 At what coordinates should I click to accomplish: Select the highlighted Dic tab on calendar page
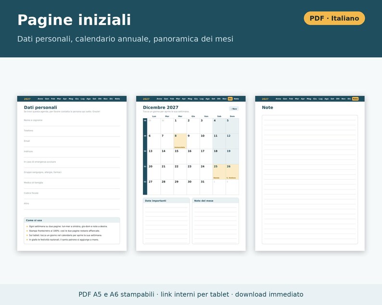pos(230,99)
